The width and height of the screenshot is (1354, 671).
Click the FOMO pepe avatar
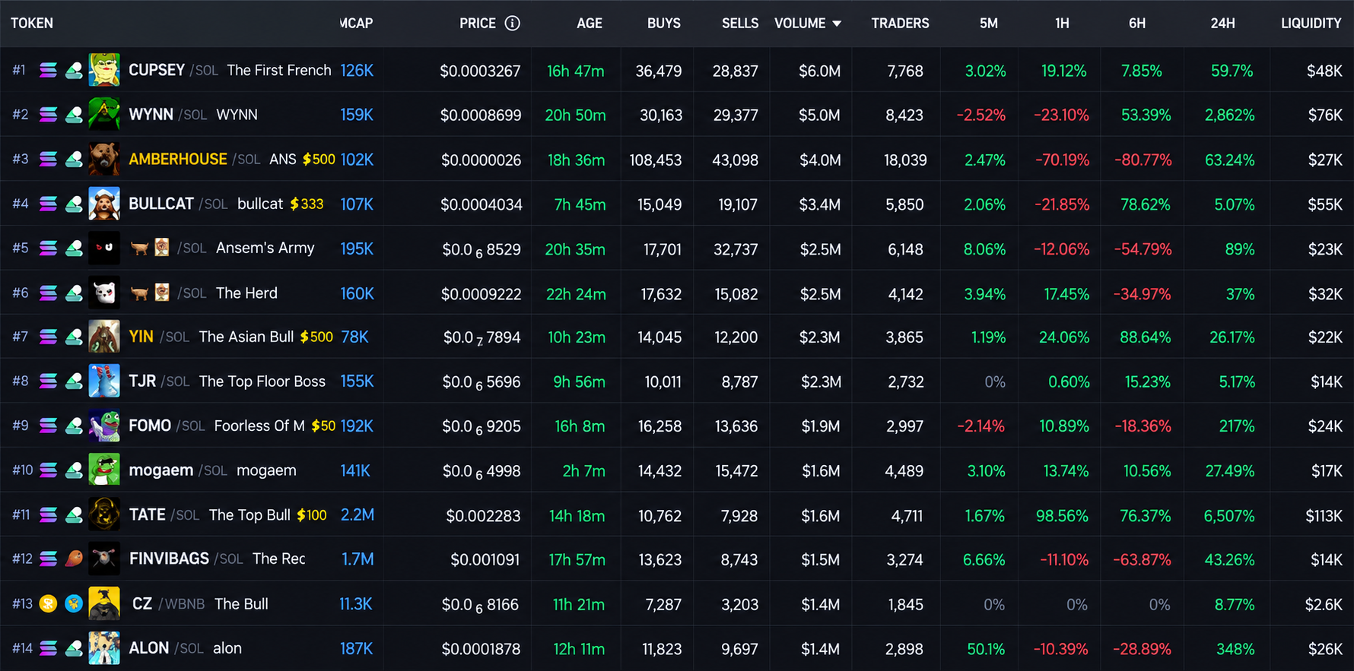point(104,426)
